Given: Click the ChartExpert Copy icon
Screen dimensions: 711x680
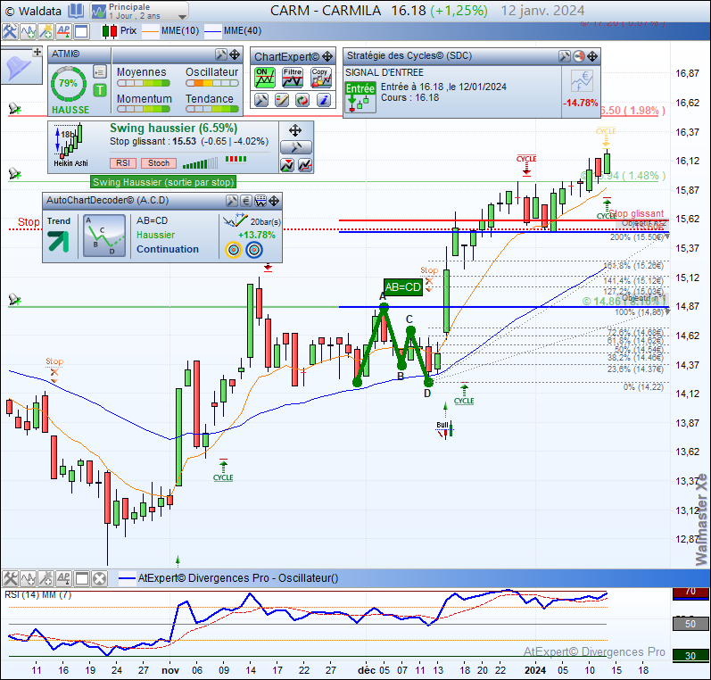Looking at the screenshot, I should tap(319, 78).
